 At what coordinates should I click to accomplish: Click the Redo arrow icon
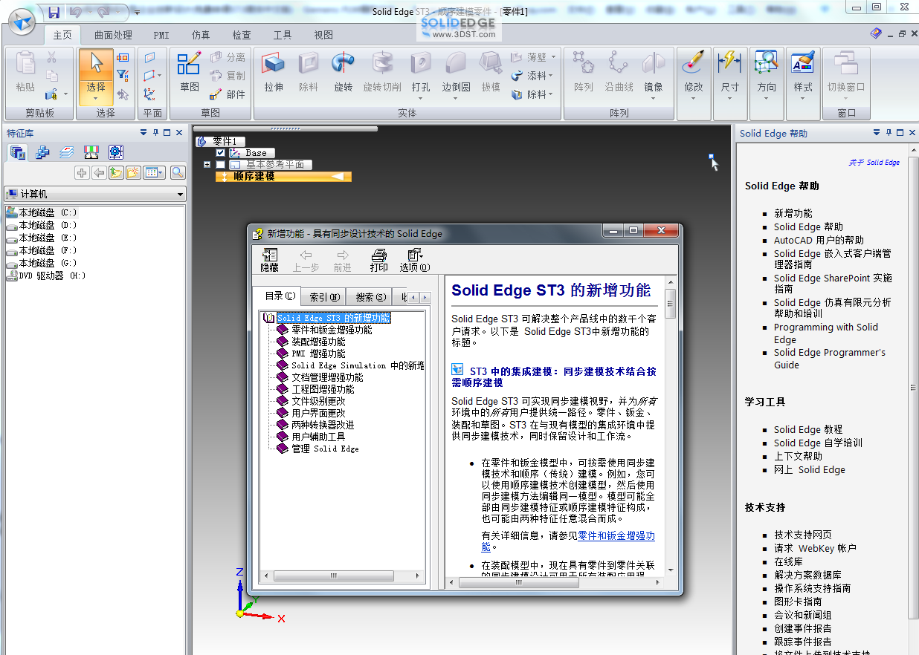coord(103,12)
